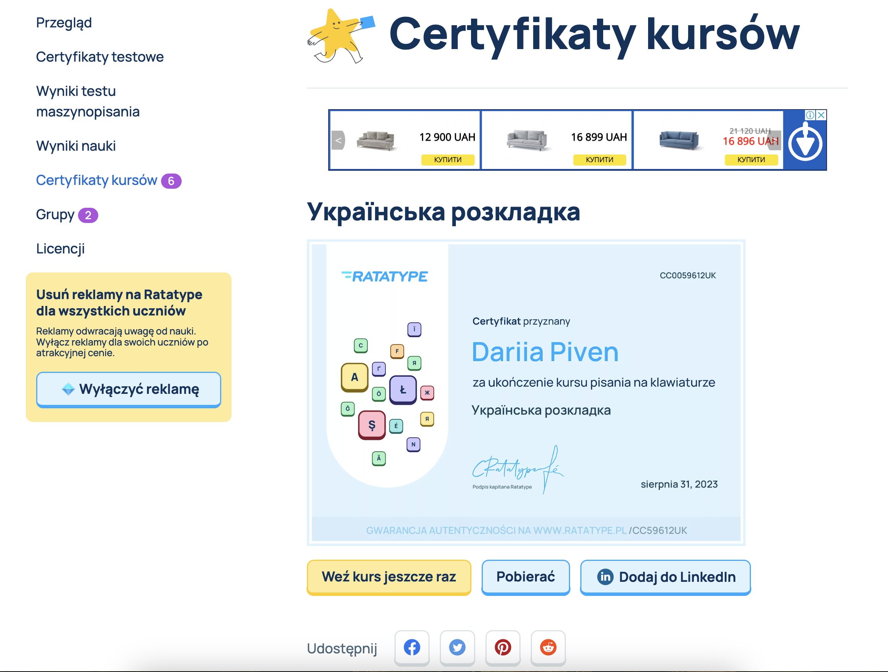This screenshot has height=672, width=888.
Task: Share certificate on Facebook
Action: pyautogui.click(x=412, y=647)
